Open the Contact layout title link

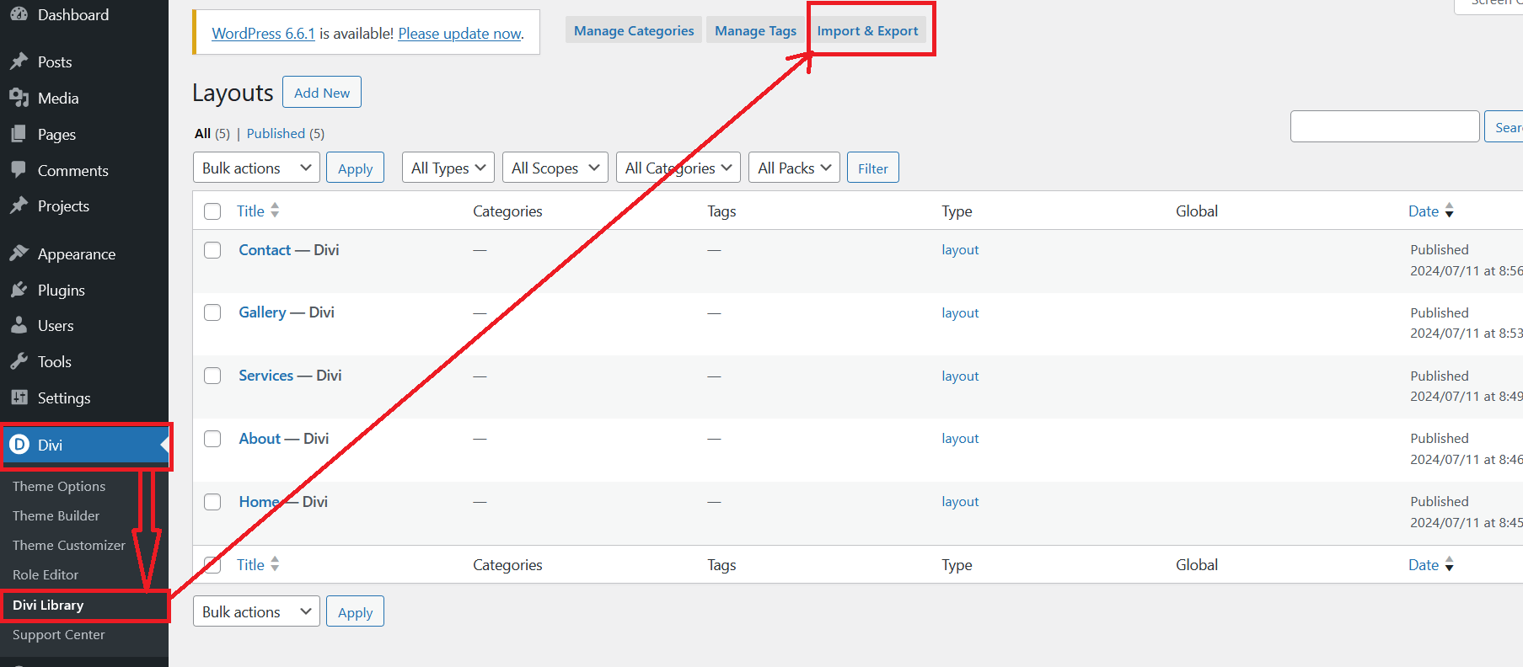(265, 249)
